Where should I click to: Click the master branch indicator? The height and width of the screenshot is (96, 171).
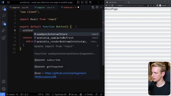11,94
